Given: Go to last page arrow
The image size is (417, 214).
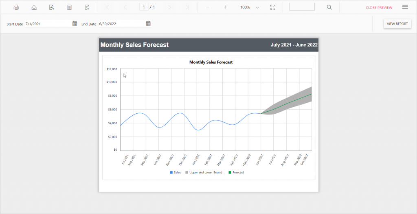Looking at the screenshot, I should click(x=187, y=7).
